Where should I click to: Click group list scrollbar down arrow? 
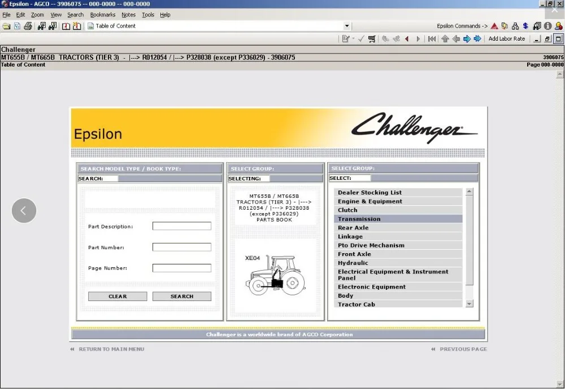tap(469, 304)
